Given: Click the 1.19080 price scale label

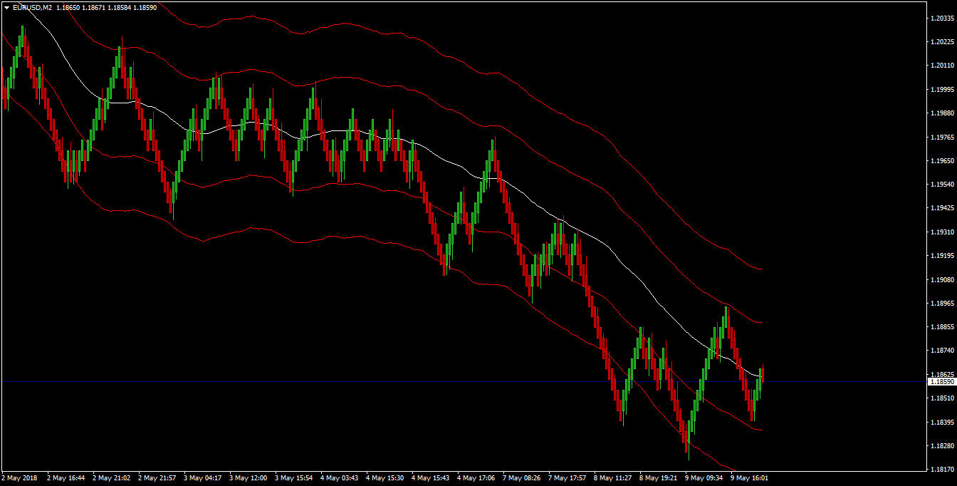Looking at the screenshot, I should pos(943,279).
